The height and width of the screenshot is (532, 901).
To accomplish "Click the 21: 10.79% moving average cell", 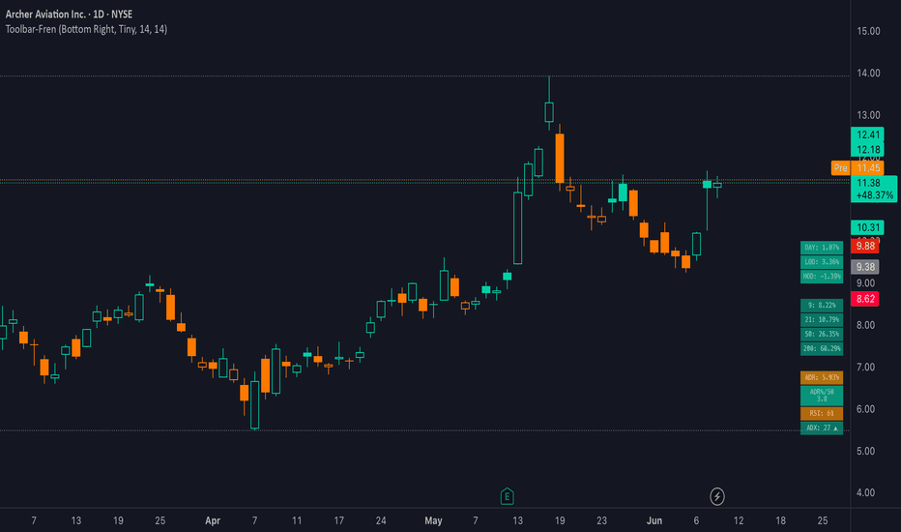I will click(822, 319).
